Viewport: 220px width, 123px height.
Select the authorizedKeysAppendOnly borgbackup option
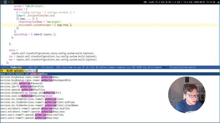[36, 80]
